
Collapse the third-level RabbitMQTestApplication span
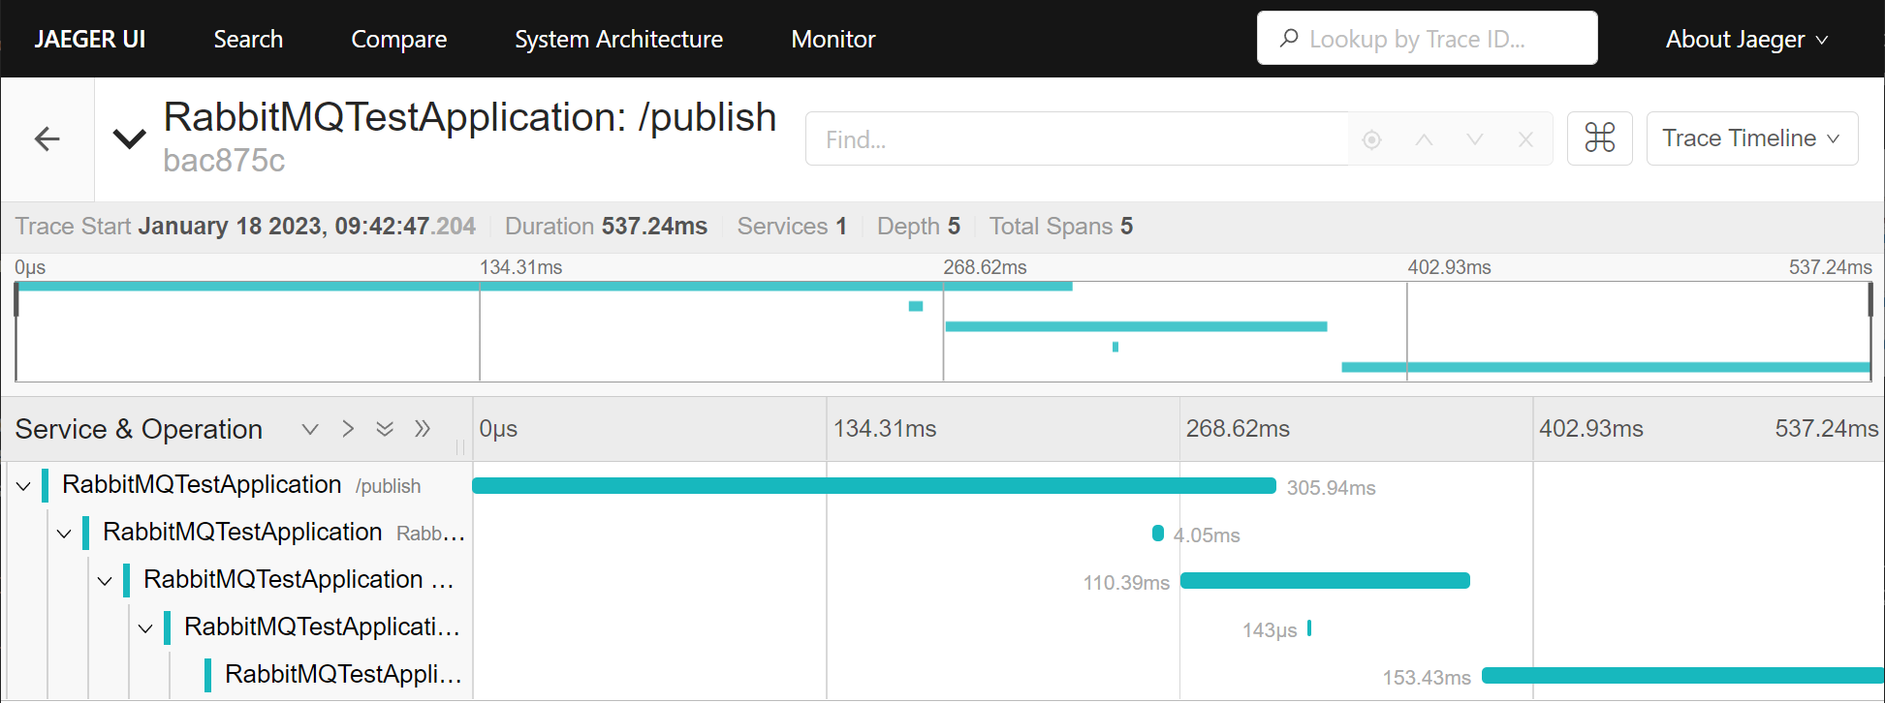(105, 580)
